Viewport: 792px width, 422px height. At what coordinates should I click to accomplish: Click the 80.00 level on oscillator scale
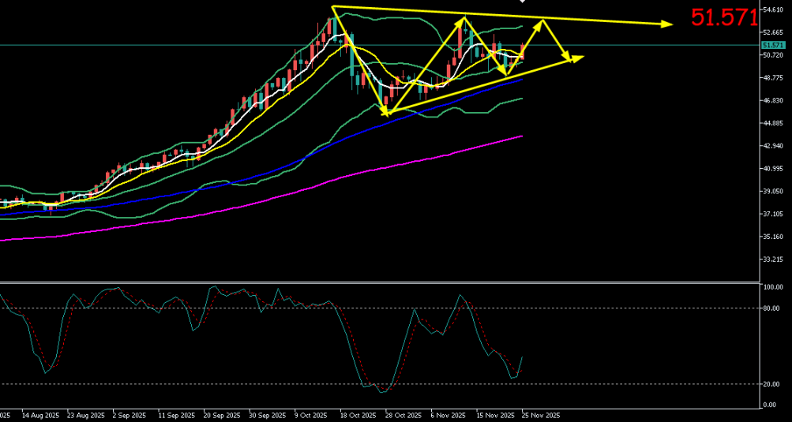771,308
